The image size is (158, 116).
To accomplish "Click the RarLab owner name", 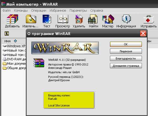I will point(52,99).
